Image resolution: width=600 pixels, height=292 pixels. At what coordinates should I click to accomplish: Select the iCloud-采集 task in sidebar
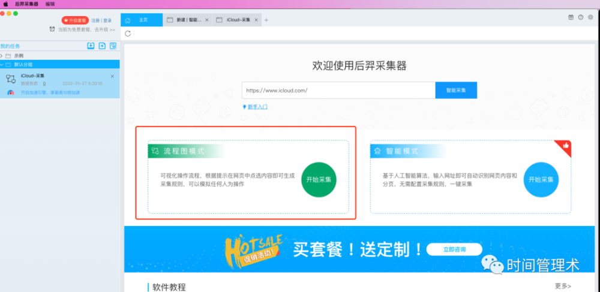(59, 83)
